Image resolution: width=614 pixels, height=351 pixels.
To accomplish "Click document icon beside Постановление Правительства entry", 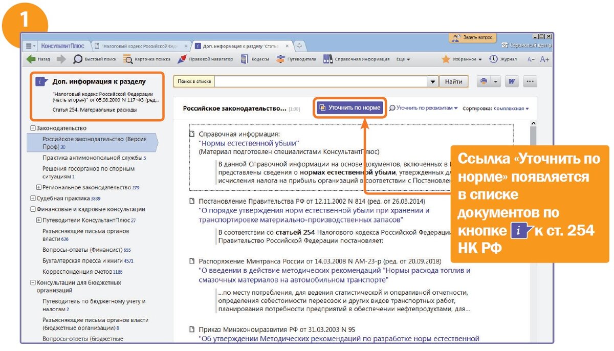I will click(192, 201).
